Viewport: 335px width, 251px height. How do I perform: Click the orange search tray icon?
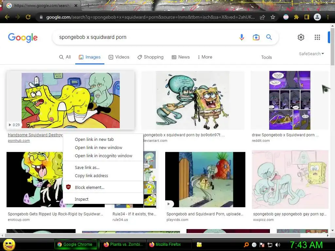coord(246,244)
